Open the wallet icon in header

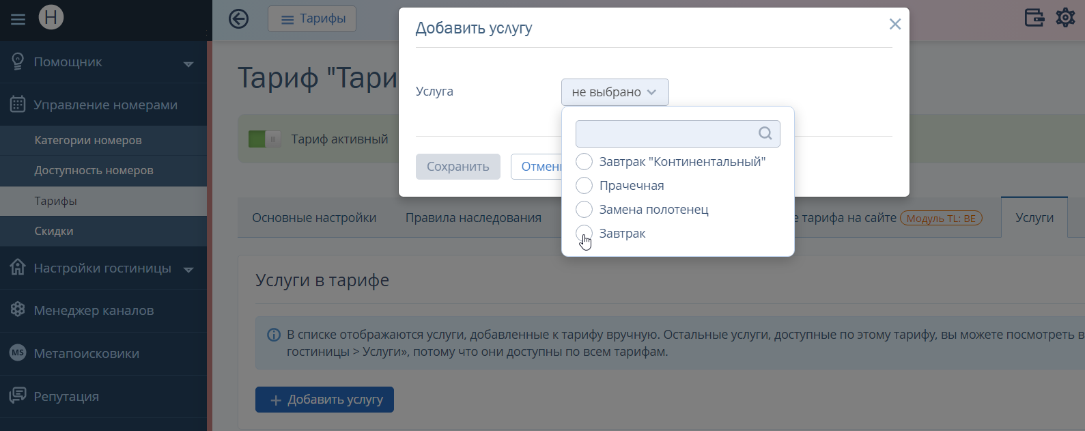click(1034, 17)
